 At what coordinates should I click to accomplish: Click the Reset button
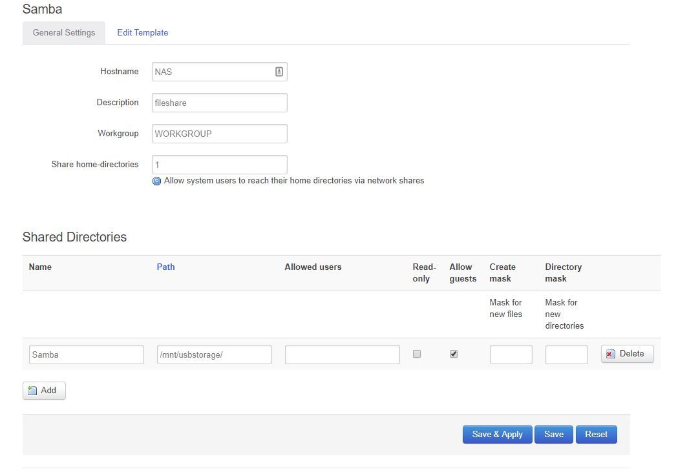coord(596,435)
